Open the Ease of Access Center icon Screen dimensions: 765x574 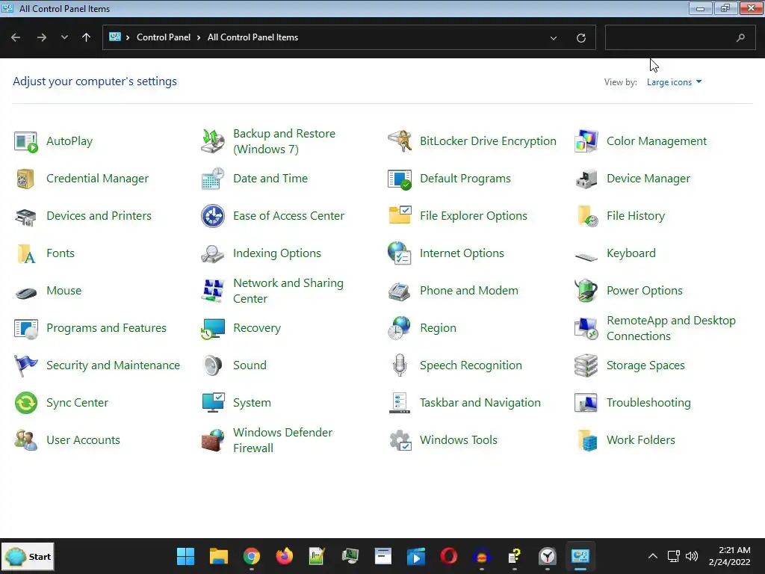(213, 216)
